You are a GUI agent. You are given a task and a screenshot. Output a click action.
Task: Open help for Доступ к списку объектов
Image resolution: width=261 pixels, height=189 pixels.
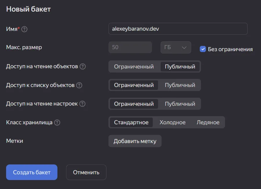tap(79, 85)
